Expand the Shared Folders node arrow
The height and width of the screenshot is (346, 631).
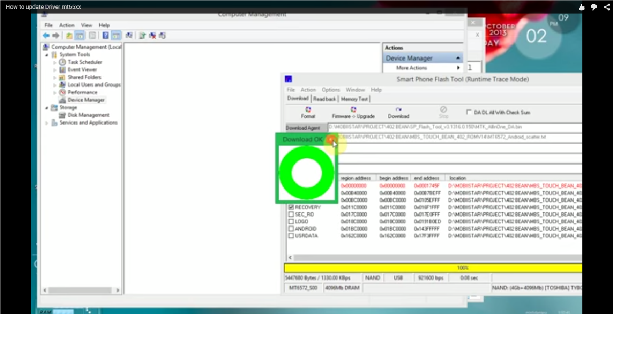point(55,78)
